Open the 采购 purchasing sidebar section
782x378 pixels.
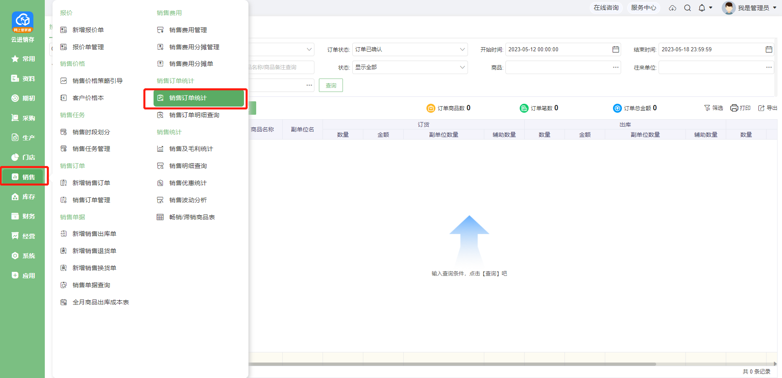pos(22,118)
